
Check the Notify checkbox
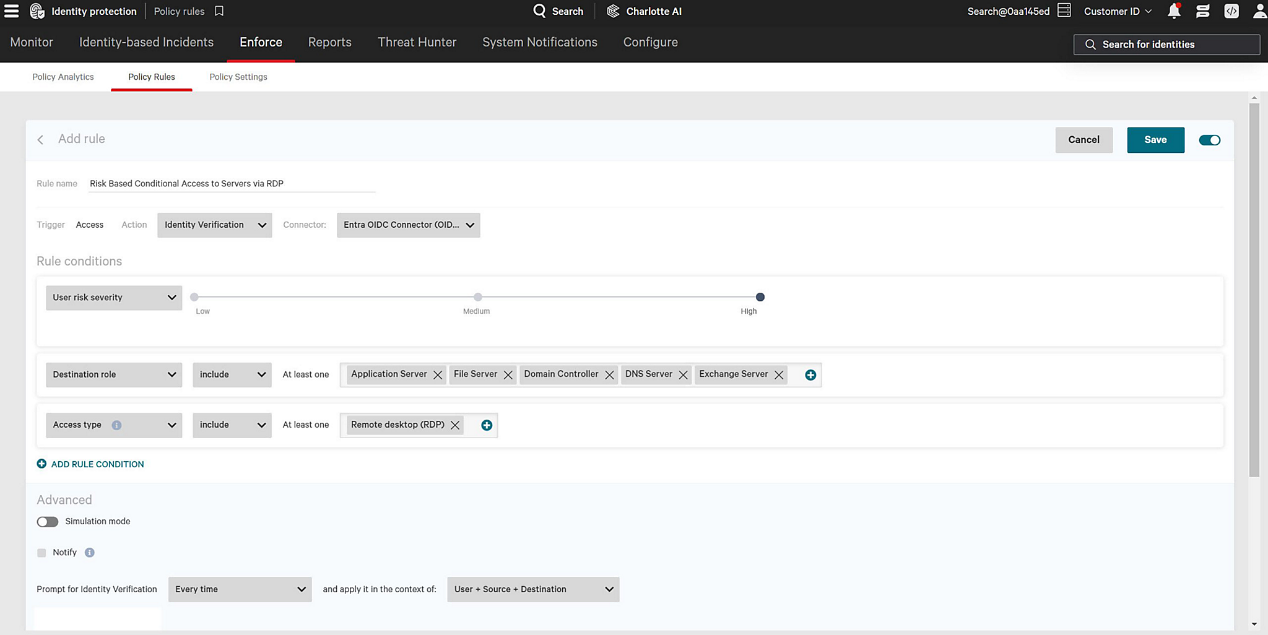pyautogui.click(x=41, y=552)
